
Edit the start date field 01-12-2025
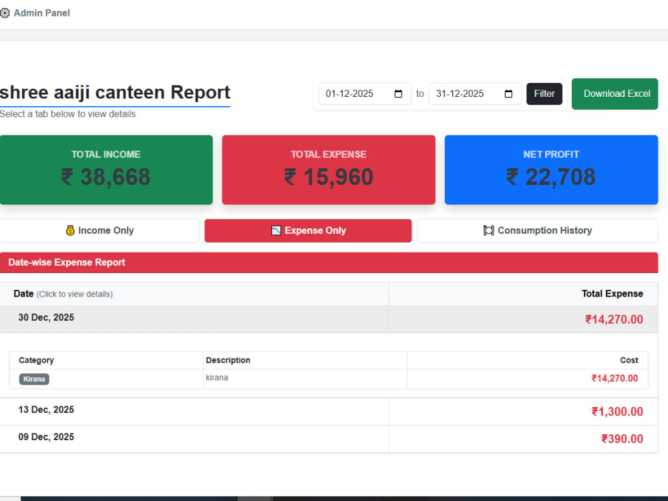coord(365,94)
